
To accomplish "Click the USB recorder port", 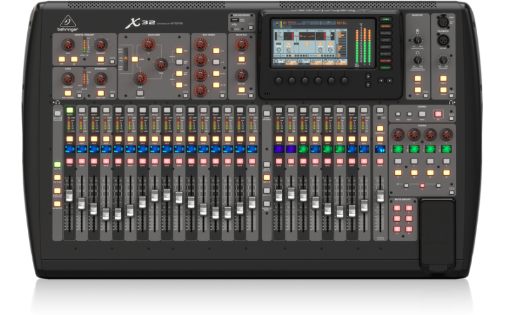I will (x=234, y=20).
